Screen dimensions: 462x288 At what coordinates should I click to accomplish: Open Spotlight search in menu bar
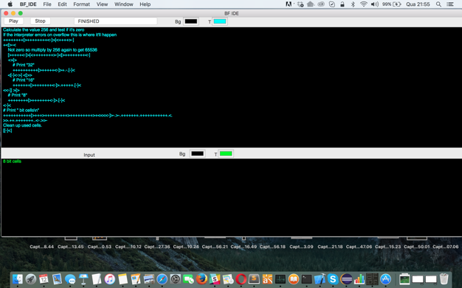click(x=438, y=4)
